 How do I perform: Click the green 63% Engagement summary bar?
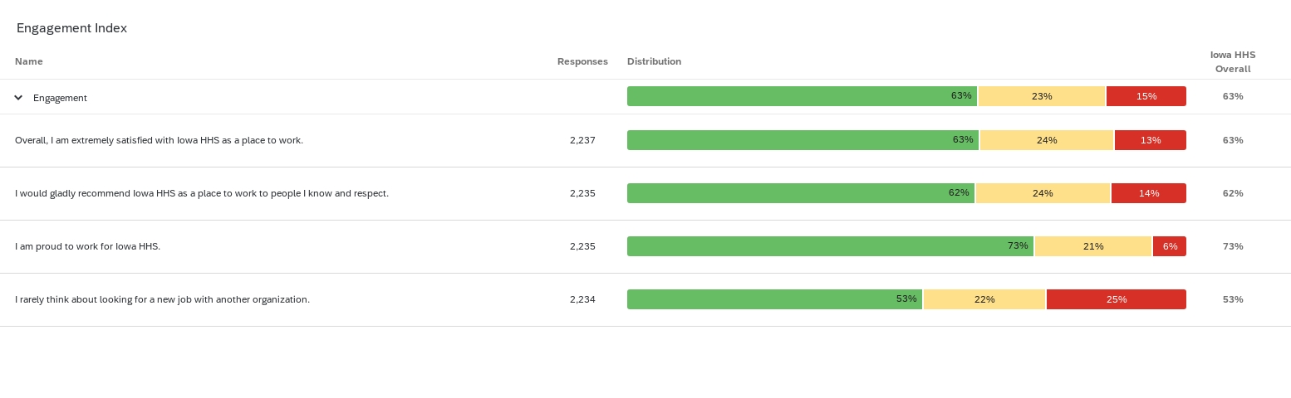coord(802,96)
